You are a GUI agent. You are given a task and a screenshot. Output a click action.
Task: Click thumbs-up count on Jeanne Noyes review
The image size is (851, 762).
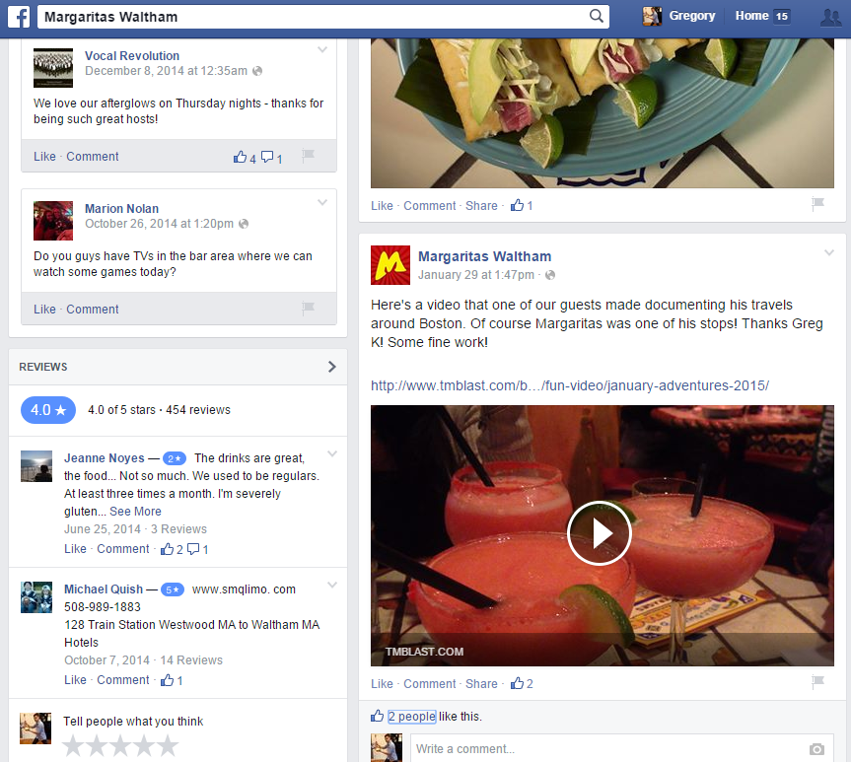(x=172, y=549)
